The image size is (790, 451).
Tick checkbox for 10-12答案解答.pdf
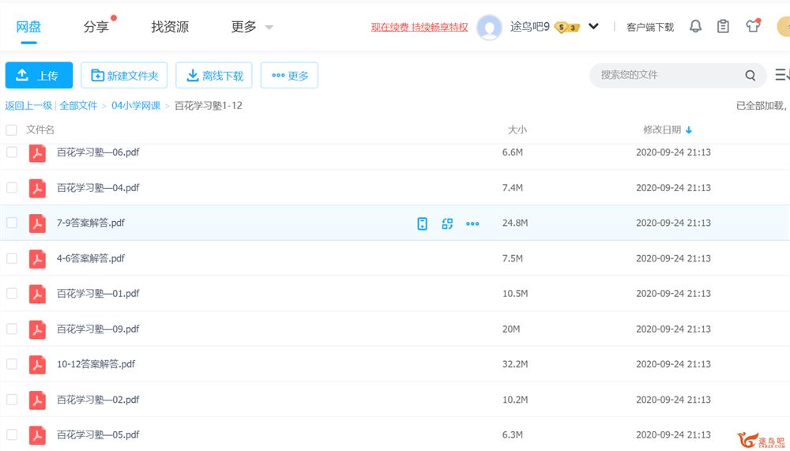click(x=12, y=364)
